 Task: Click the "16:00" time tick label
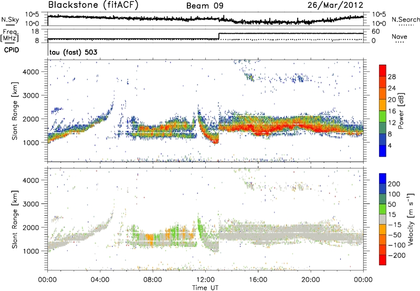(x=258, y=280)
